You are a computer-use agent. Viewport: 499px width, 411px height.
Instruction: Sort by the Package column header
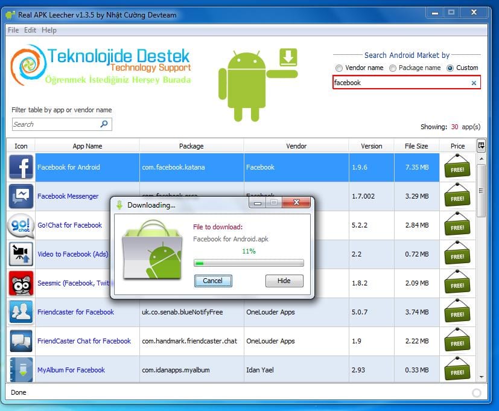pos(191,146)
